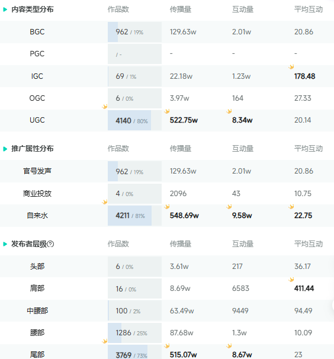Viewport: 334px width, 359px height.
Task: Click the BGC 962 / 19% bar
Action: [134, 32]
